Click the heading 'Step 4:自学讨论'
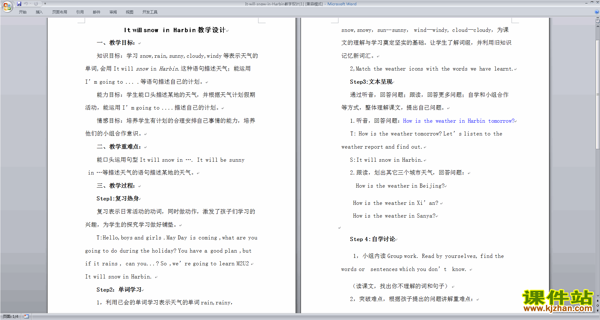Viewport: 600px width, 320px height. pos(372,239)
